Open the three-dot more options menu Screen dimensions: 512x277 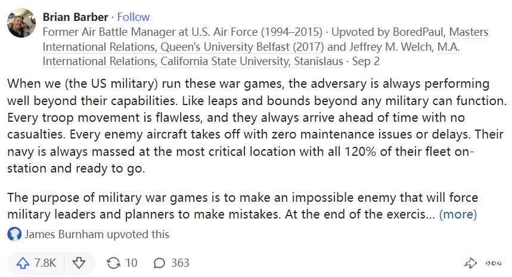click(x=493, y=263)
